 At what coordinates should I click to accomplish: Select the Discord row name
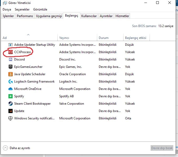[19, 59]
